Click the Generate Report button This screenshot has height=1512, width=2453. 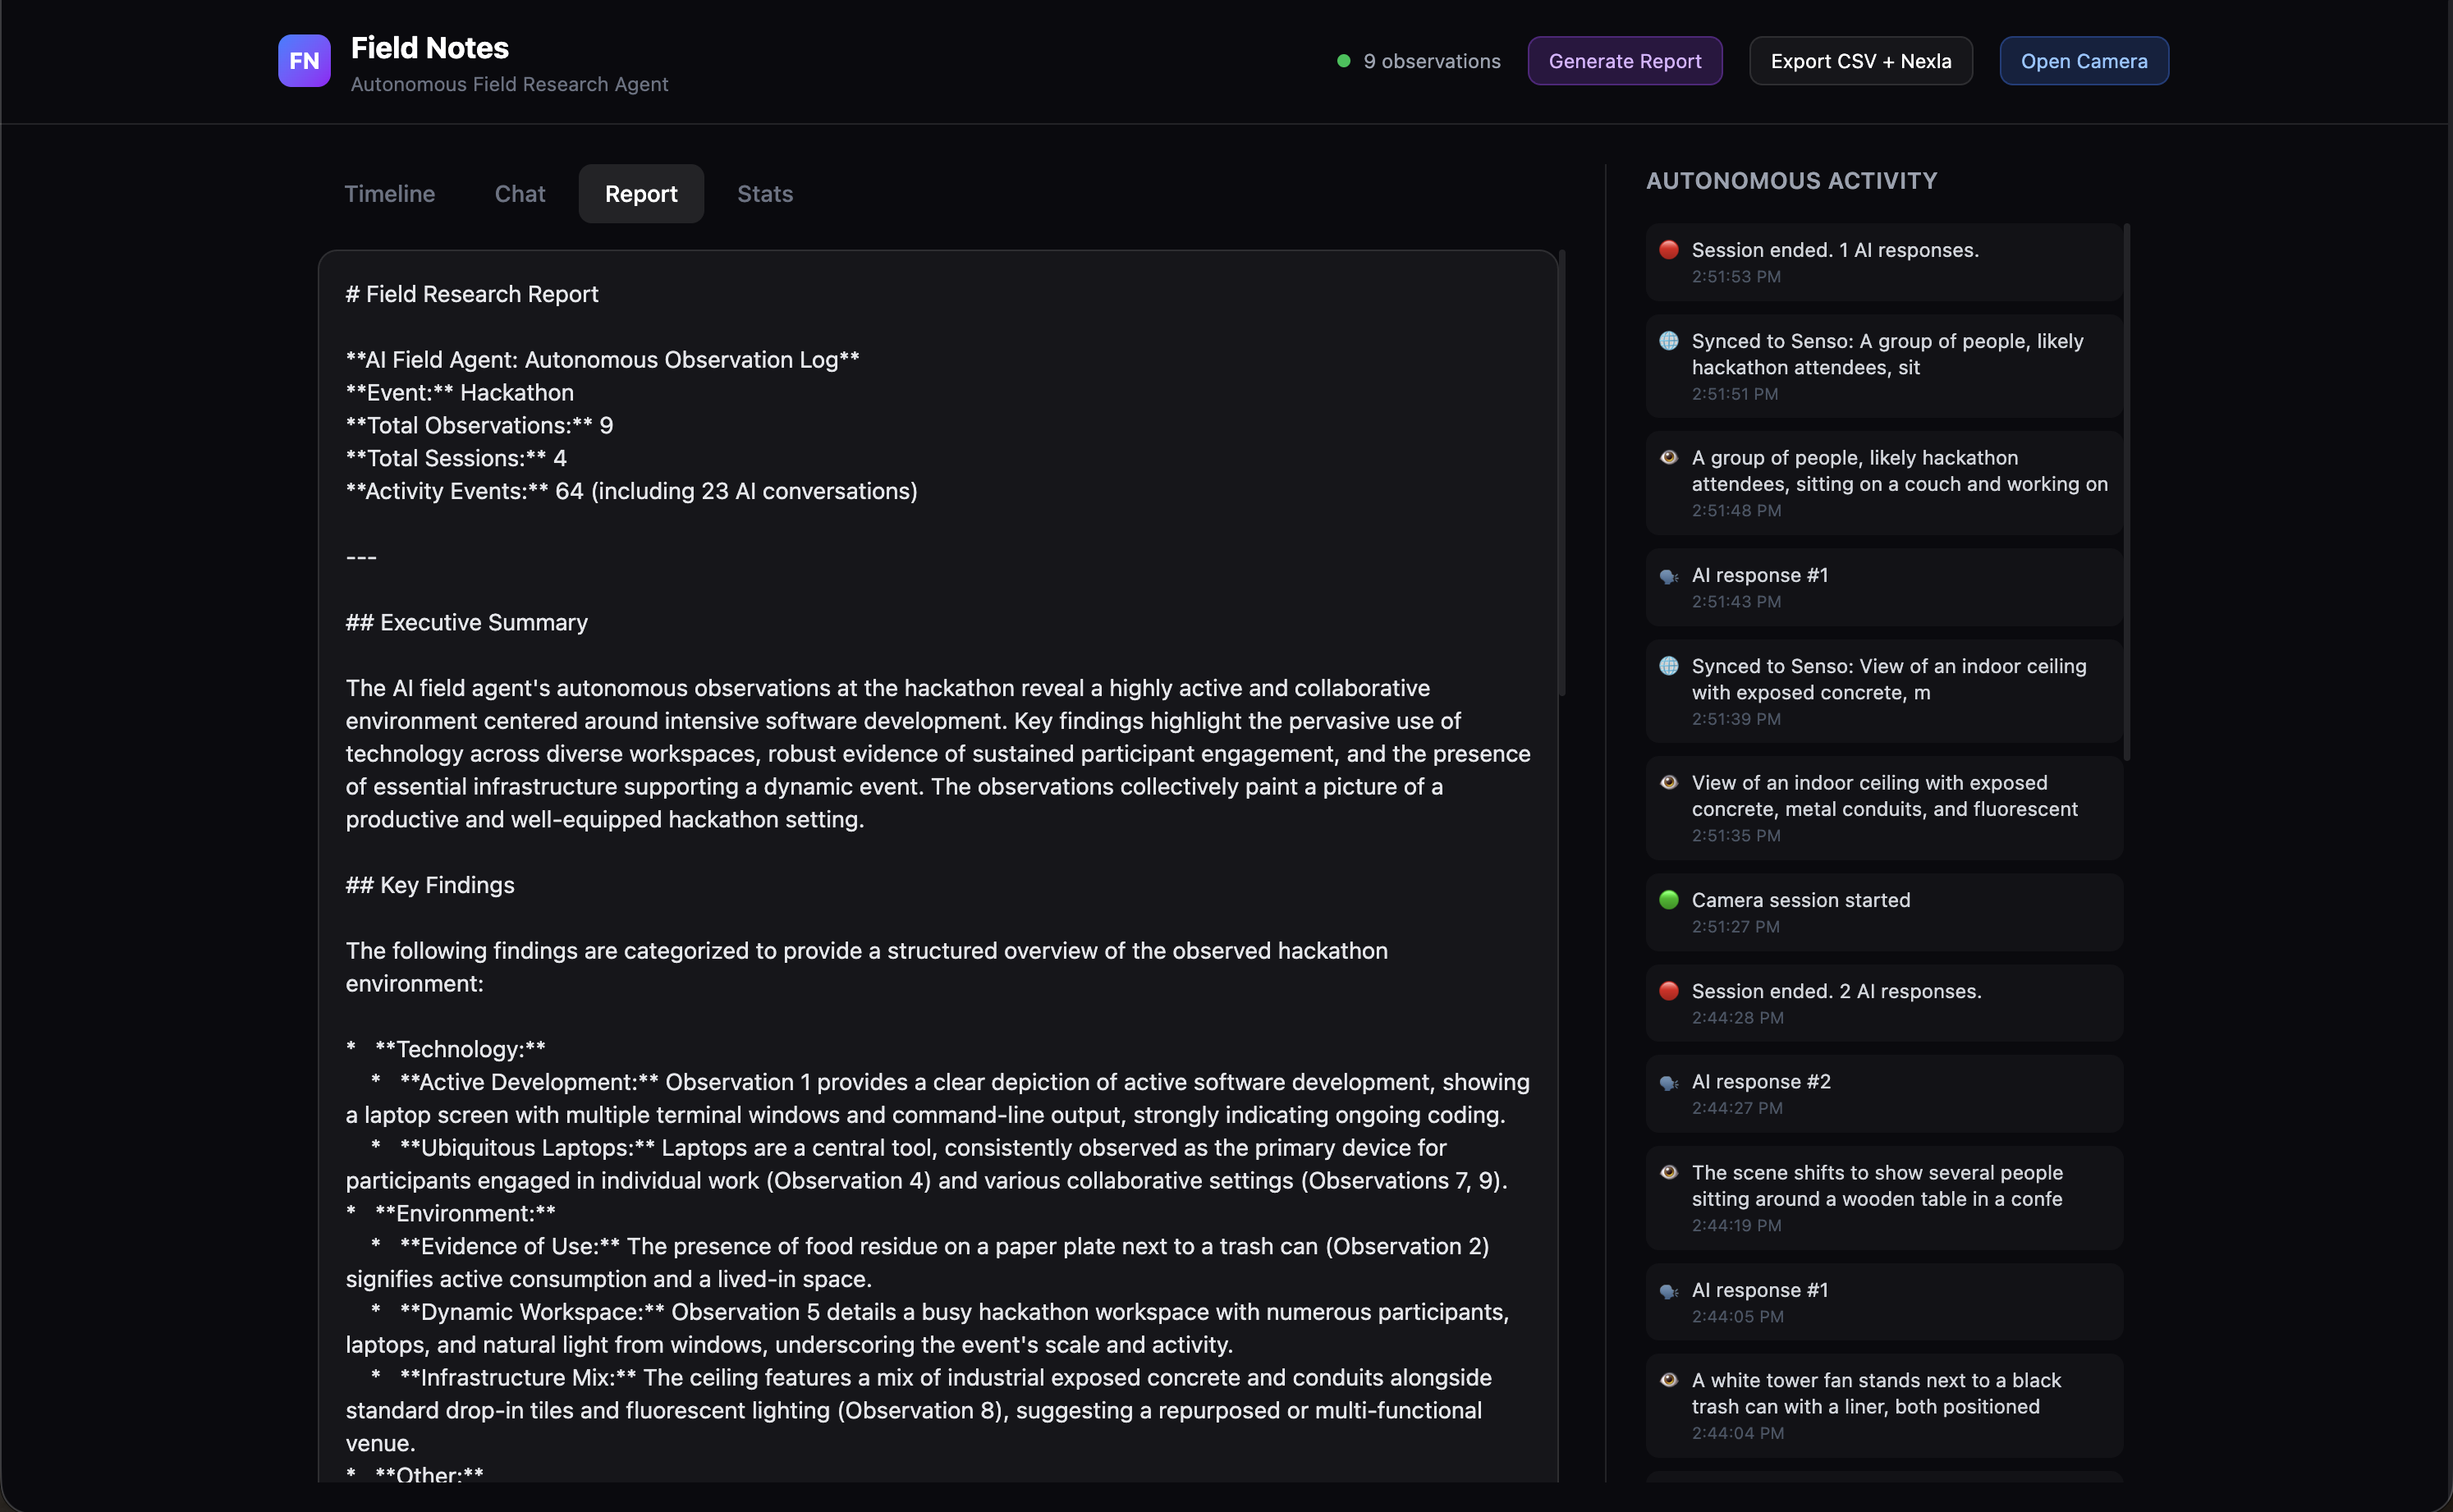pyautogui.click(x=1624, y=61)
